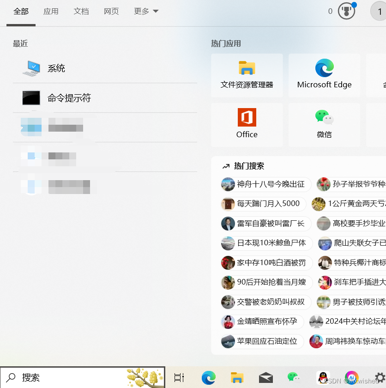Open trending search 90后开始抢着当月嫂

(x=266, y=282)
